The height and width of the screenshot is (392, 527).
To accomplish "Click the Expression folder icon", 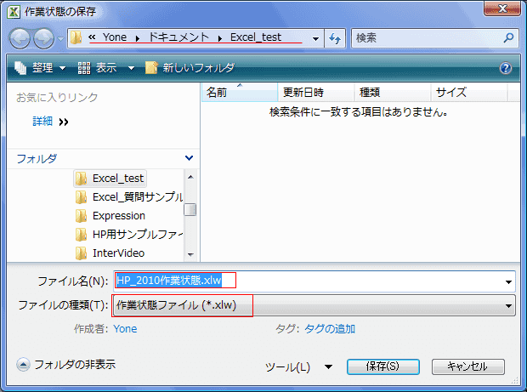I will click(81, 216).
